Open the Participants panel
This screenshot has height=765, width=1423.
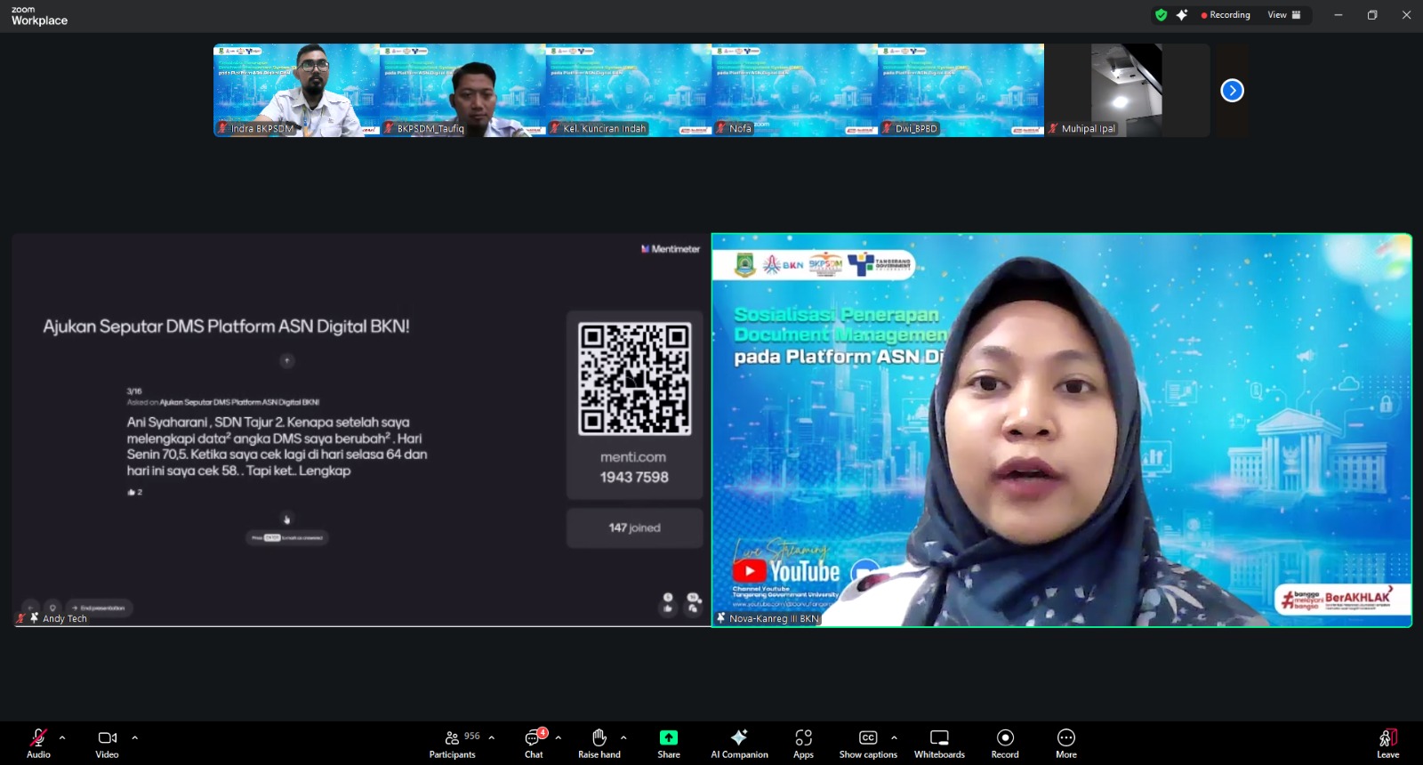pyautogui.click(x=453, y=743)
